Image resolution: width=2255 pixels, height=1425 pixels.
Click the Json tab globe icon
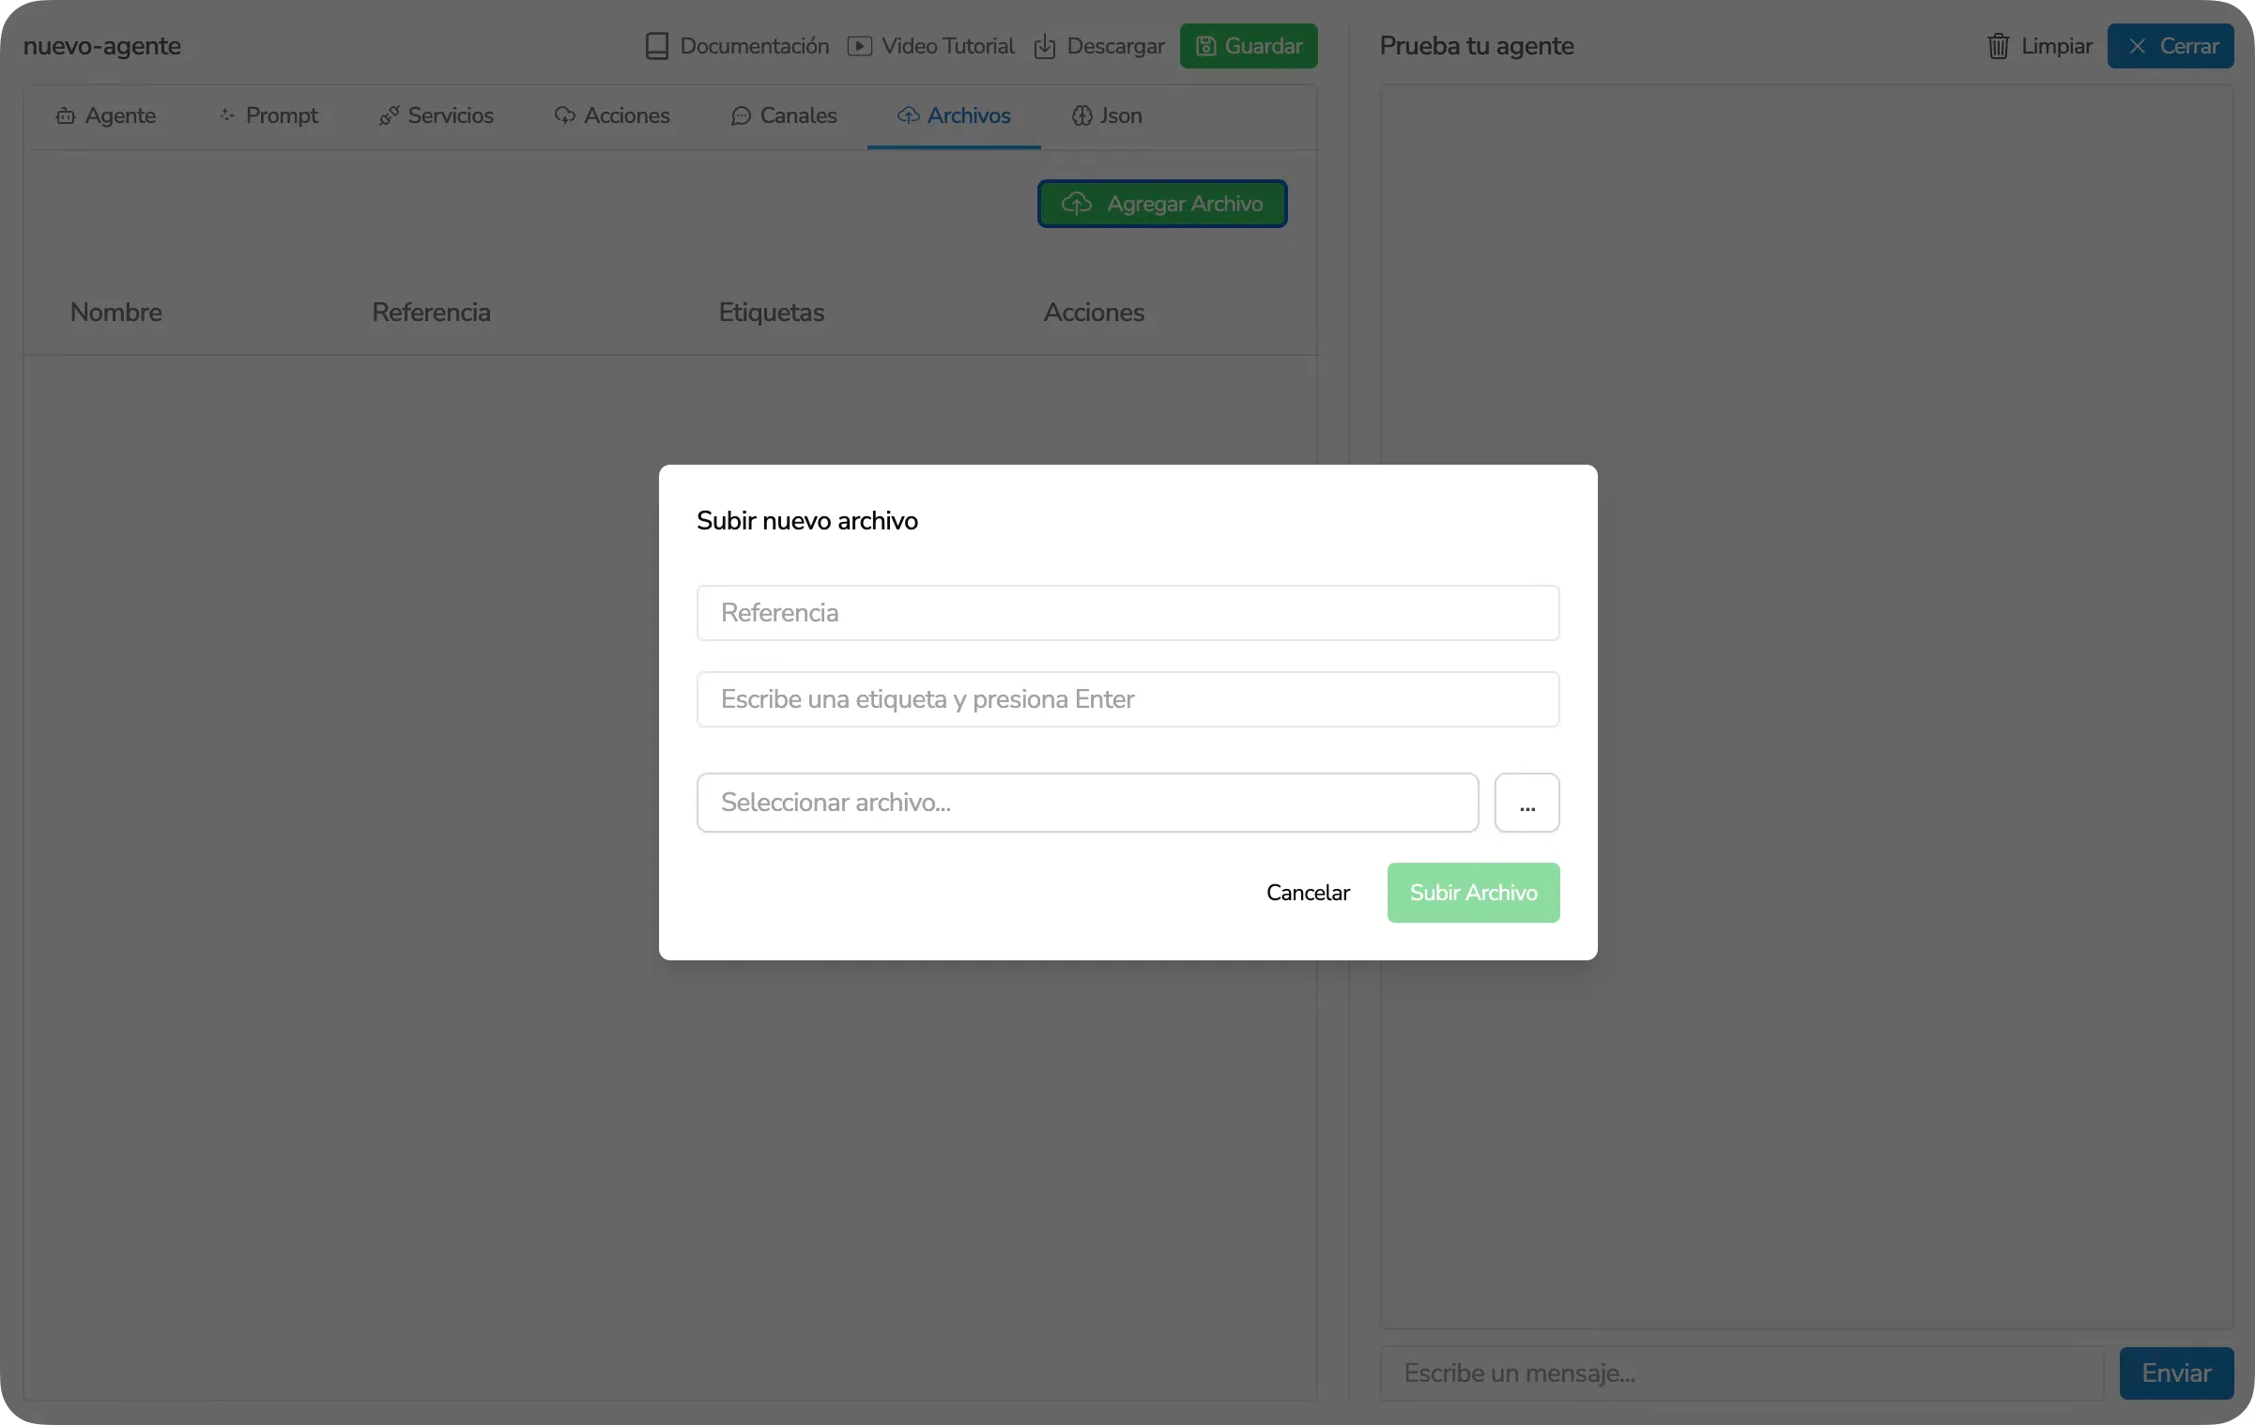click(1081, 115)
